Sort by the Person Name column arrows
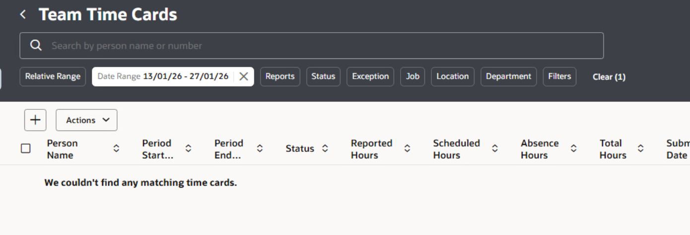The height and width of the screenshot is (235, 690). [x=116, y=148]
